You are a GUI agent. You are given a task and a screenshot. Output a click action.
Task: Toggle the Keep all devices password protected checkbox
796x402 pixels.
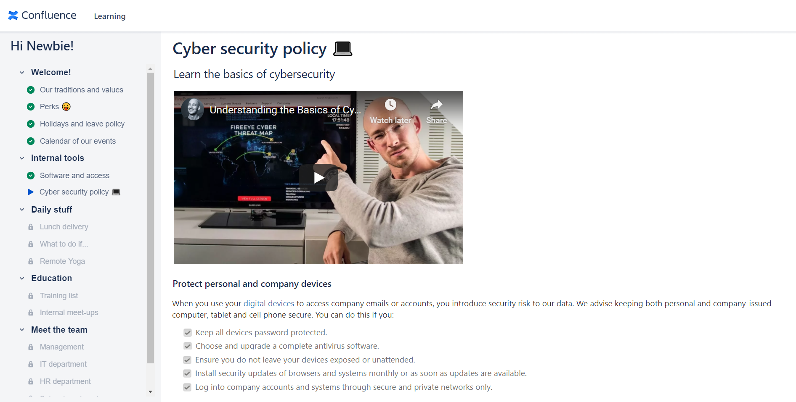(188, 333)
